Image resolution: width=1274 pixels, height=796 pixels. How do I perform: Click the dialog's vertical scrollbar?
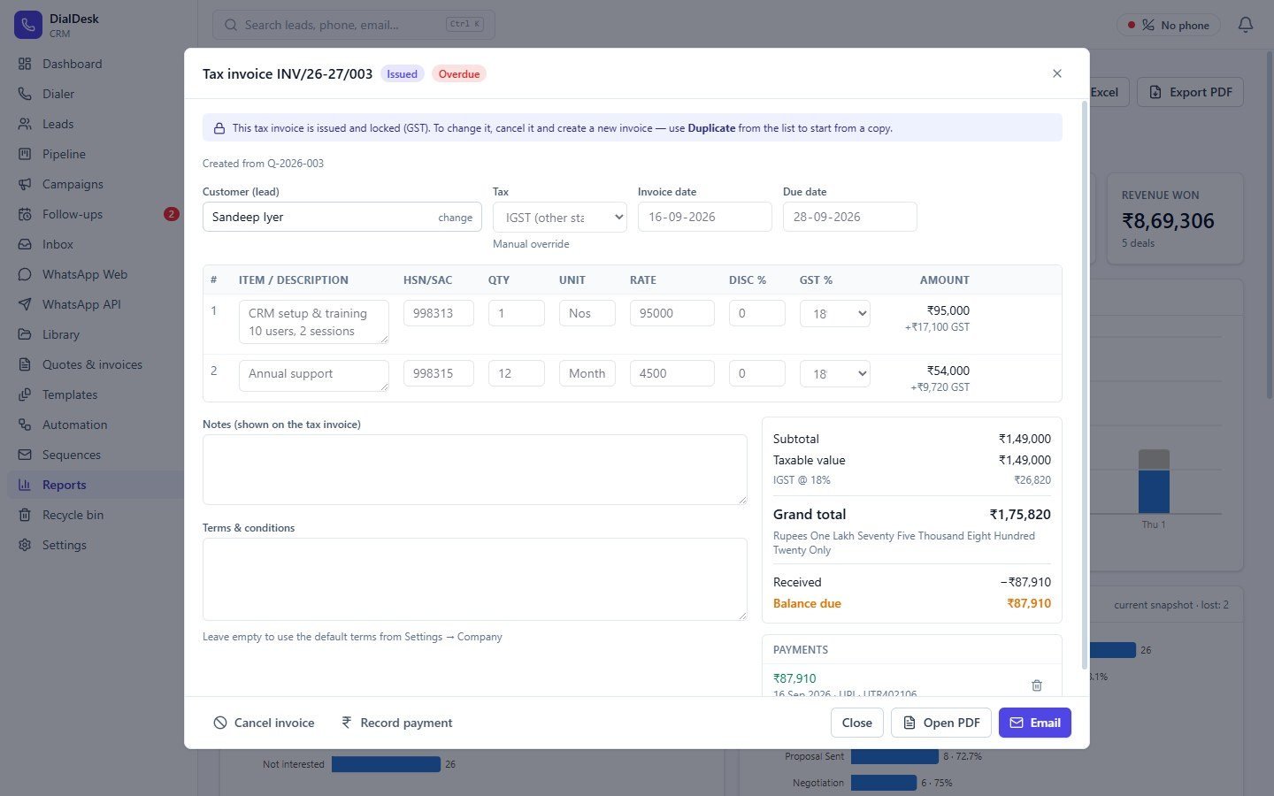[x=1086, y=385]
